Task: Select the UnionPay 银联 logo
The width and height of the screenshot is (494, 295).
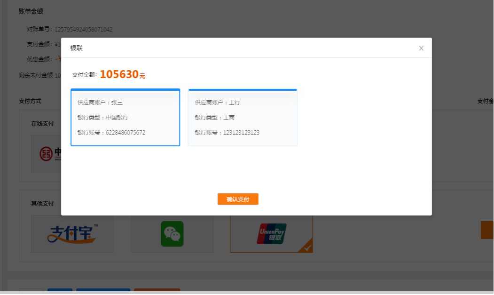Action: [271, 234]
